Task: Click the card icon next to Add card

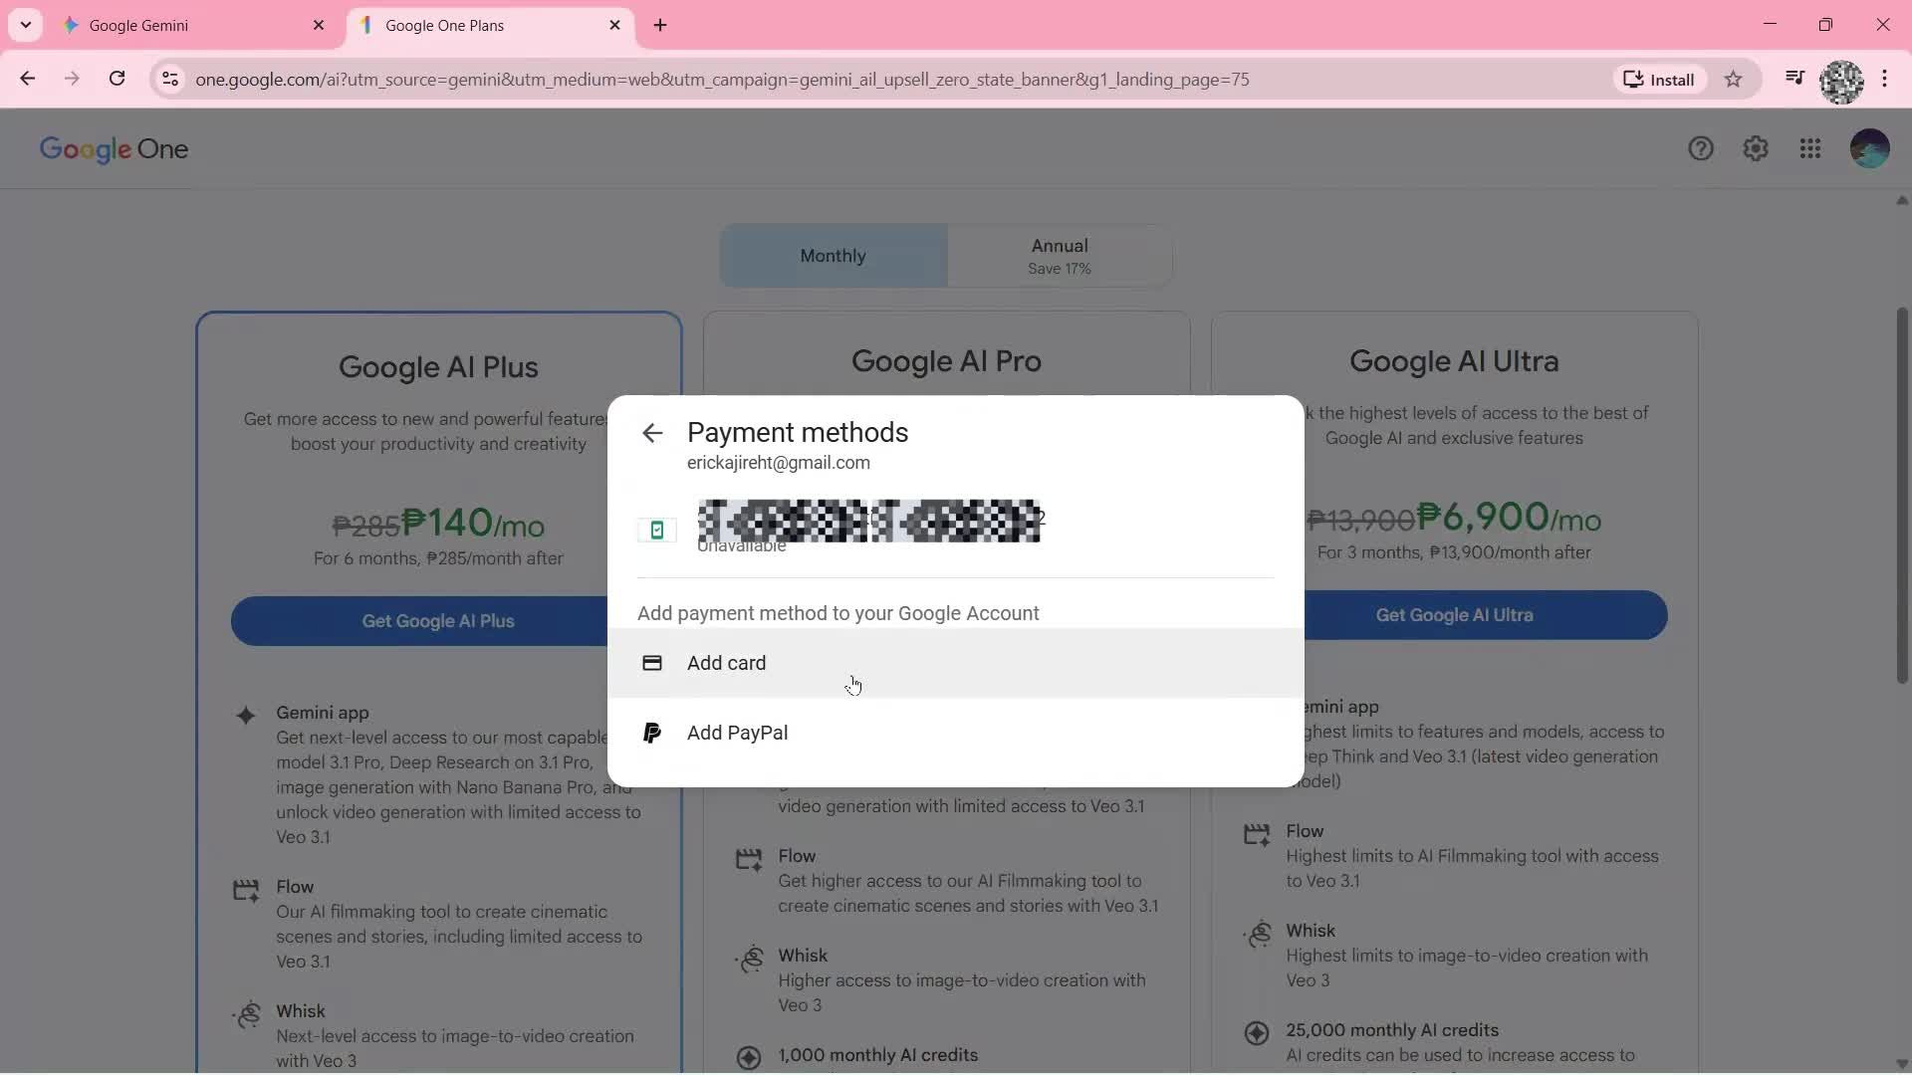Action: (x=652, y=663)
